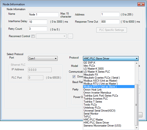Select TriPLC protocol
This screenshot has width=147, height=130.
109,117
